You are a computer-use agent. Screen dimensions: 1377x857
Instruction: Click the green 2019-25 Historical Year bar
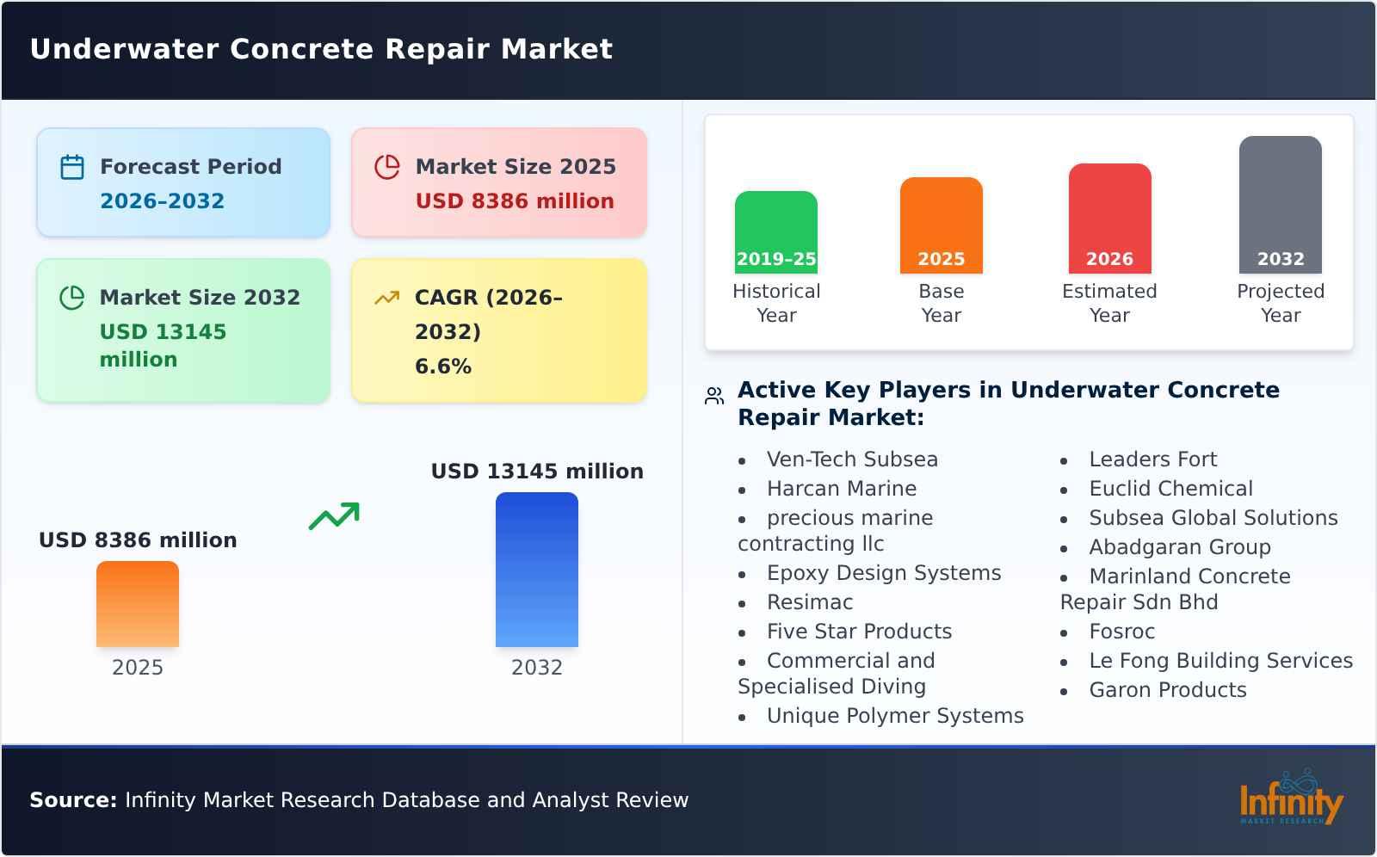[776, 232]
